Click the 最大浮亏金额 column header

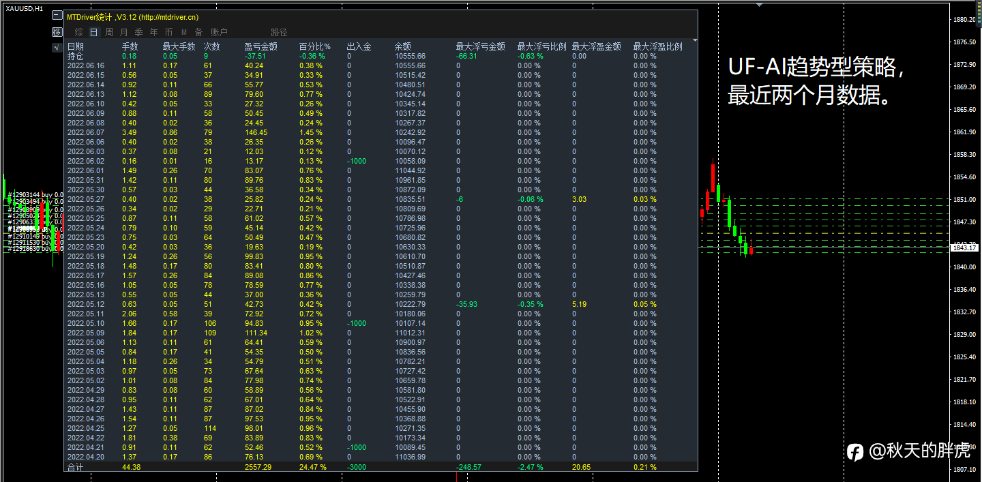click(x=480, y=46)
